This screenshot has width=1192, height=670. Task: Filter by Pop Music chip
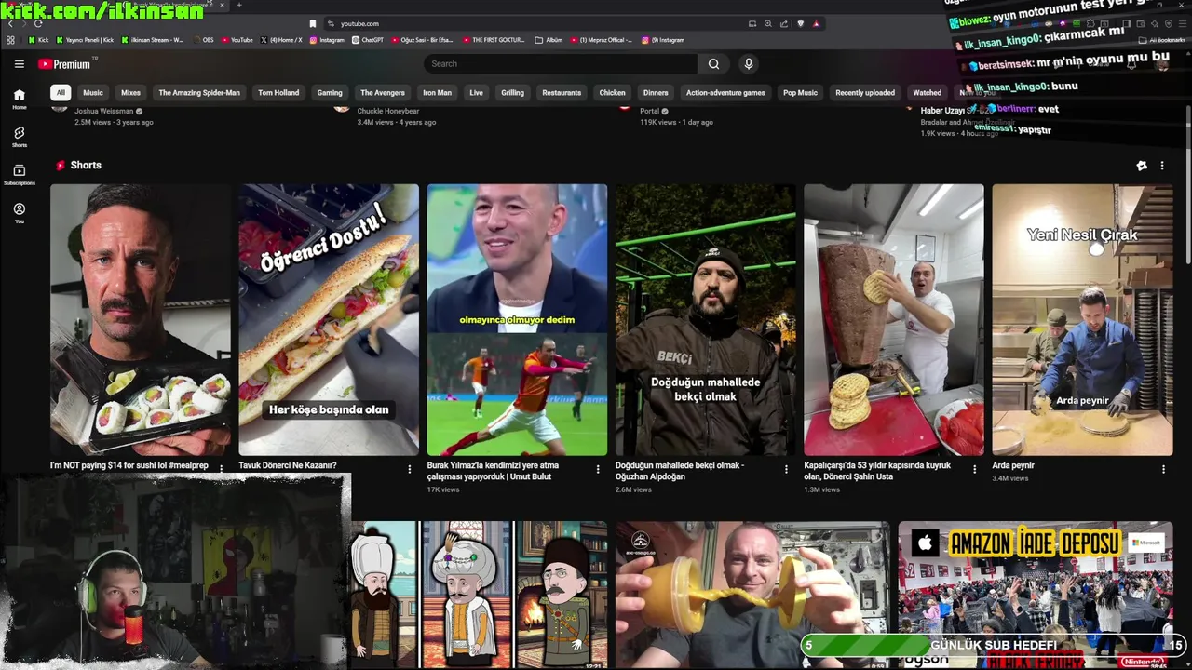click(800, 93)
